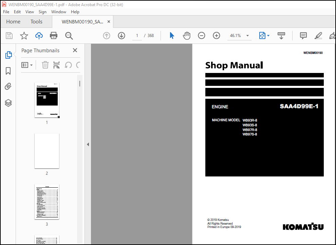
Task: Select page 1 thumbnail
Action: coord(47,100)
